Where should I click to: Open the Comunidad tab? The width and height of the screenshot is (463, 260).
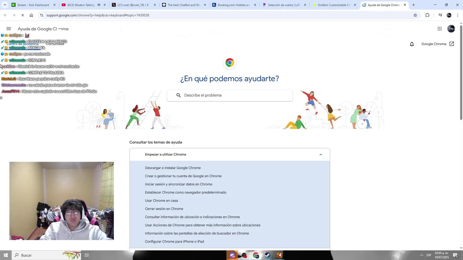click(x=55, y=44)
